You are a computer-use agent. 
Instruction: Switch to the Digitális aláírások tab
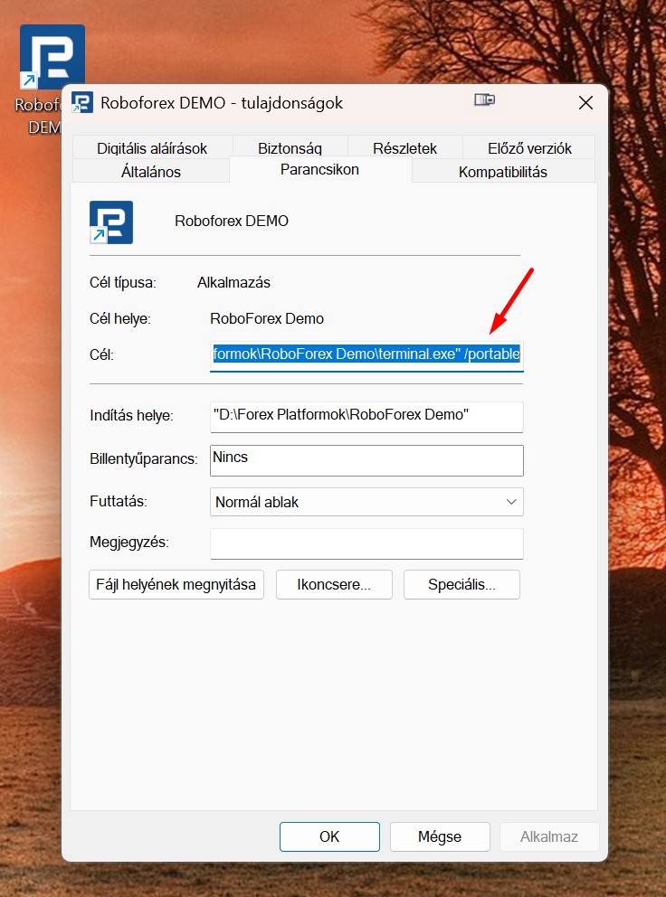[152, 148]
